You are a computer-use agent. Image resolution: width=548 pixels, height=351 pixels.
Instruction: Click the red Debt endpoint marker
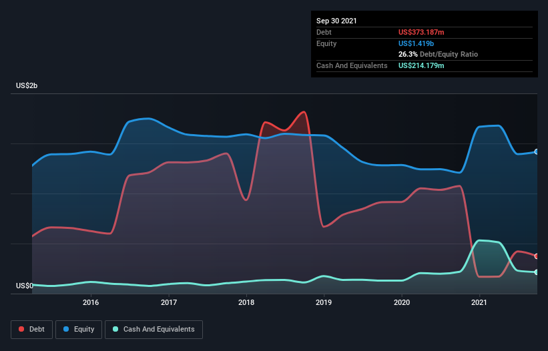point(537,256)
